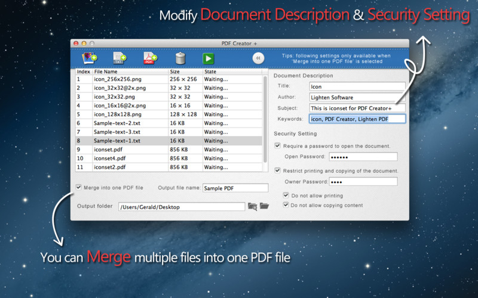Select the icon_32x32@2x.png row
The height and width of the screenshot is (298, 478).
(168, 88)
